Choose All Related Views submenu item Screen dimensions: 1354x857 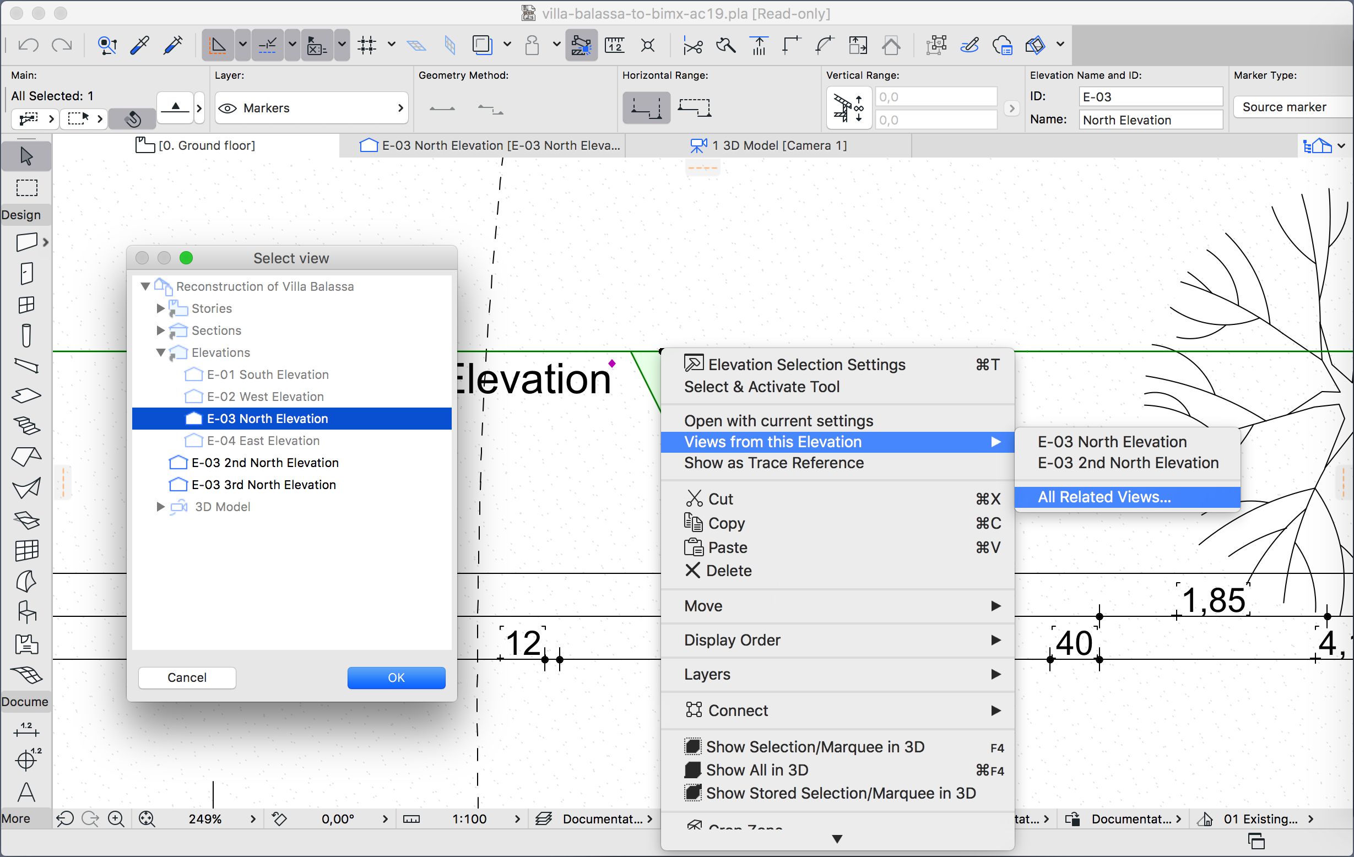point(1104,497)
